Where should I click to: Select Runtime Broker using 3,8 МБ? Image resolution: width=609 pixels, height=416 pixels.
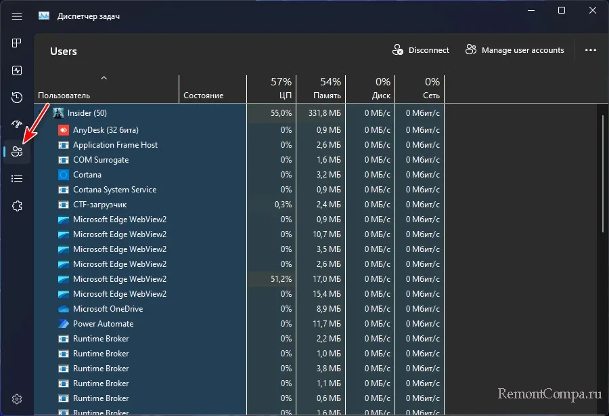click(239, 369)
